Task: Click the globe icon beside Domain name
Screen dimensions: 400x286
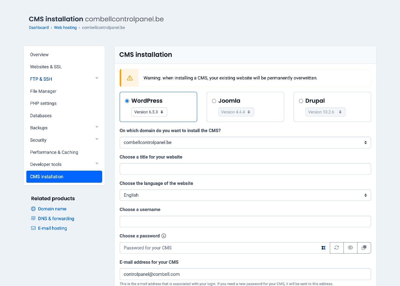Action: 33,209
